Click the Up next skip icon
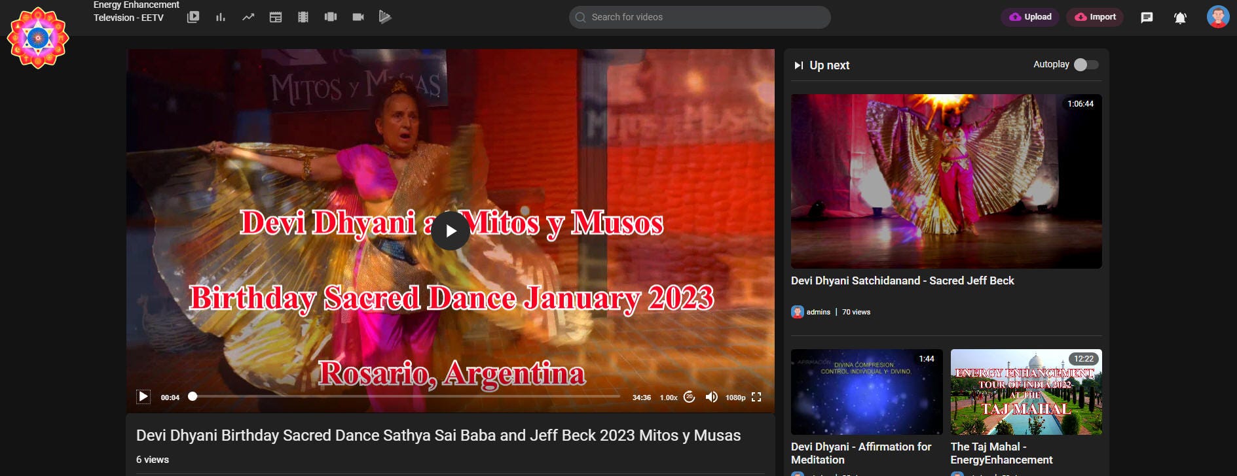This screenshot has width=1237, height=476. (799, 65)
